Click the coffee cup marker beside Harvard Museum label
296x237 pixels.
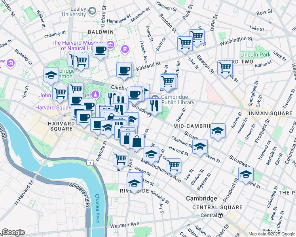100,50
